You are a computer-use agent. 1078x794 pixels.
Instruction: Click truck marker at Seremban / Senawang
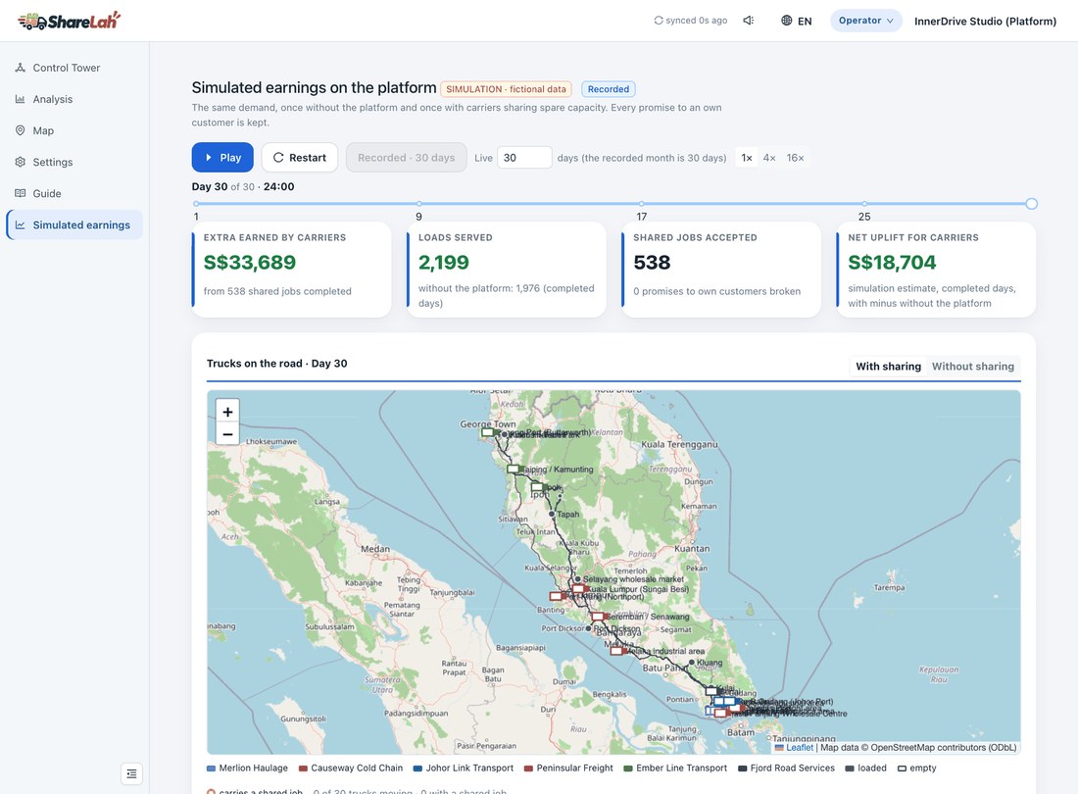click(x=598, y=617)
